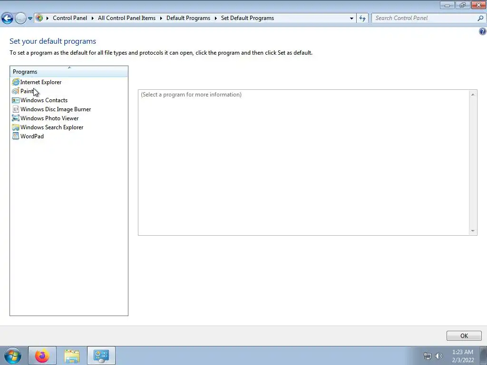The height and width of the screenshot is (365, 487).
Task: Click the description pane scroll up arrow
Action: [473, 95]
